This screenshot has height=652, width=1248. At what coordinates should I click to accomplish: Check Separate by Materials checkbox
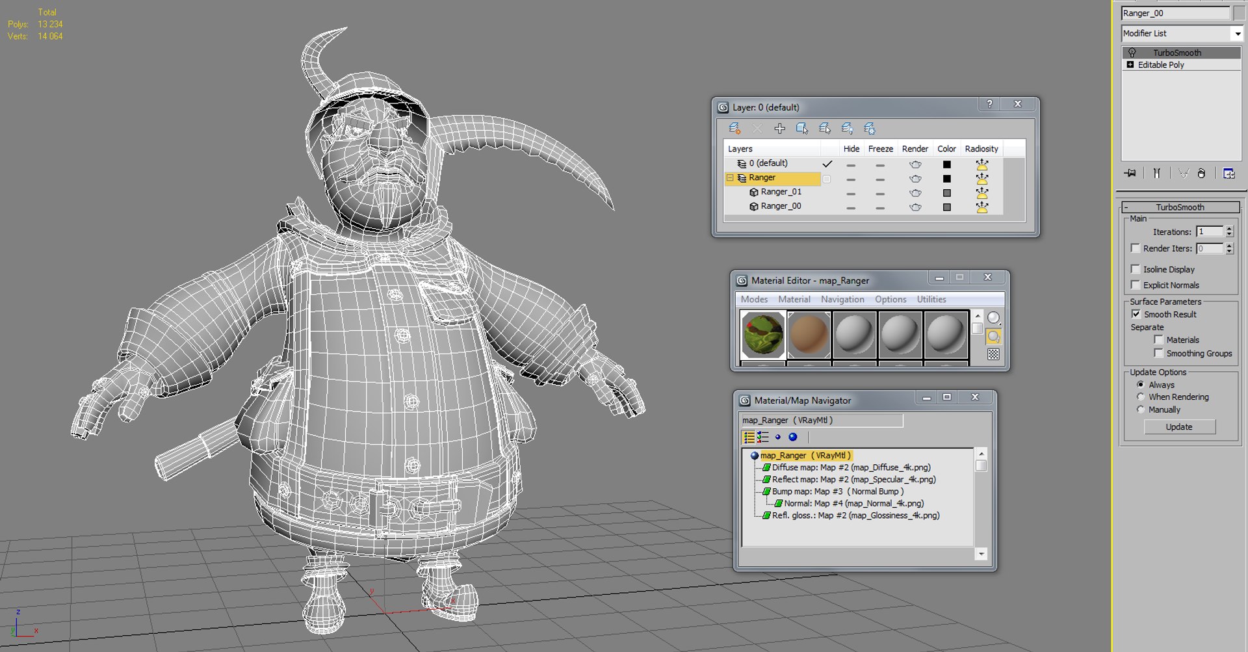(x=1158, y=339)
